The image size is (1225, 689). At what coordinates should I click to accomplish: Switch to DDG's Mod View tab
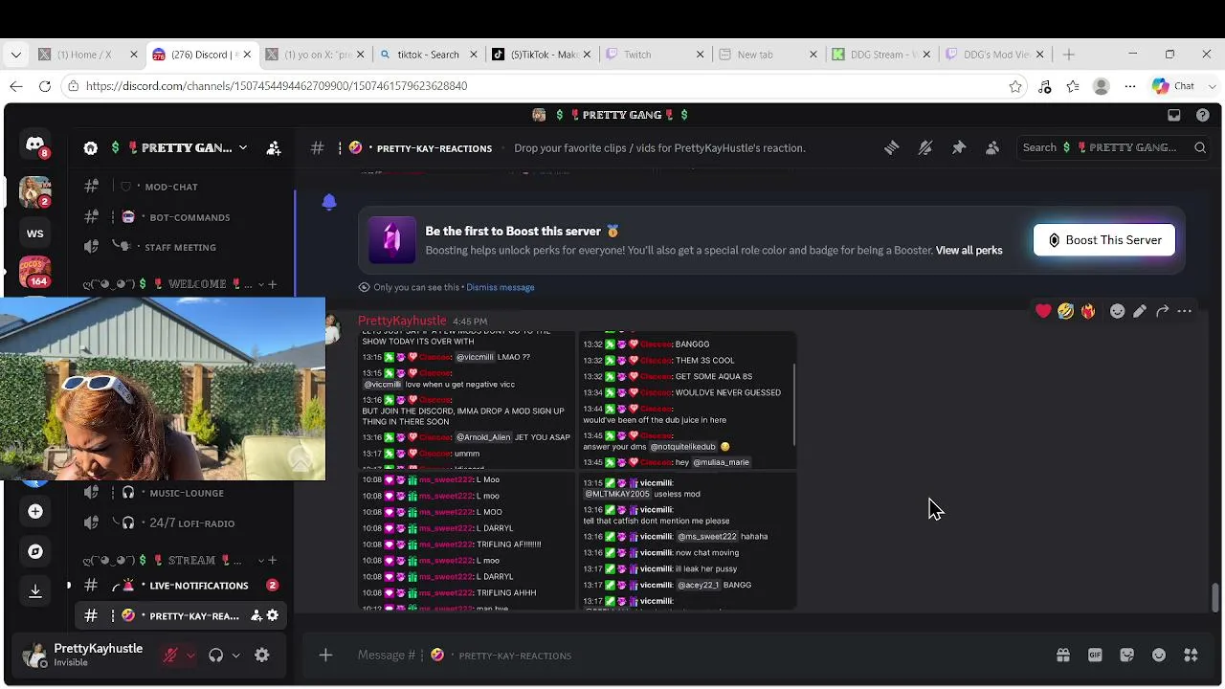[993, 55]
